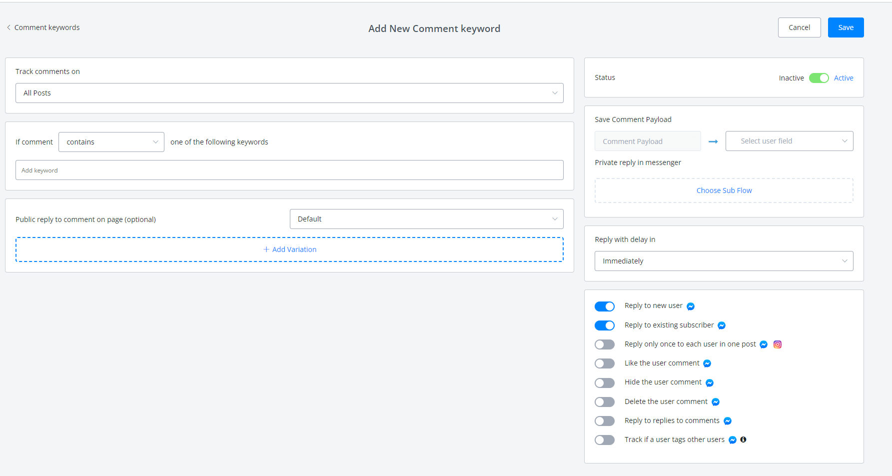892x476 pixels.
Task: Click 'Add New Comment keyword' heading
Action: pyautogui.click(x=434, y=28)
